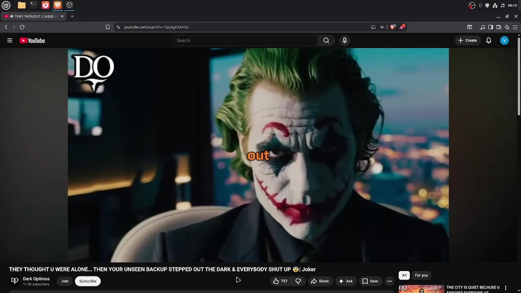The image size is (521, 293).
Task: Open the YouTube guide hamburger menu
Action: coord(10,40)
